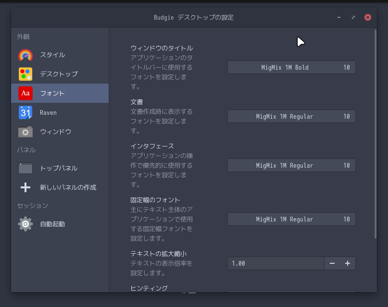This screenshot has width=388, height=307.
Task: Click the トップパネル panel icon
Action: pos(25,168)
